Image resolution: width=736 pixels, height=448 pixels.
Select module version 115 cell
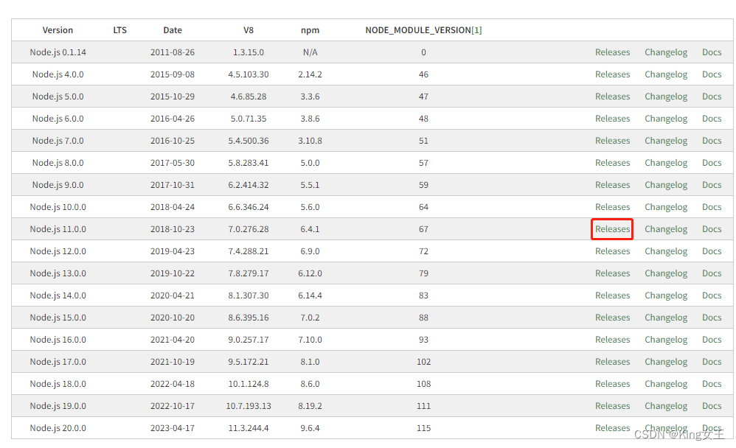coord(423,427)
